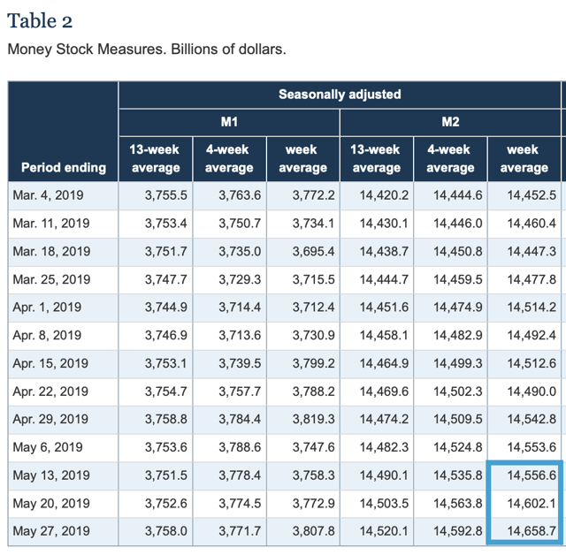Select the Apr. 22, 2019 row label
The height and width of the screenshot is (555, 566).
click(x=51, y=392)
